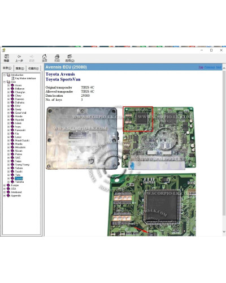Click the purple book icon beside Hyundai
This screenshot has width=226, height=283.
[x=12, y=119]
